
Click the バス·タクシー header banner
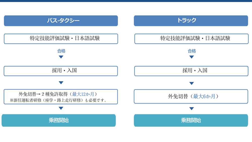click(61, 21)
